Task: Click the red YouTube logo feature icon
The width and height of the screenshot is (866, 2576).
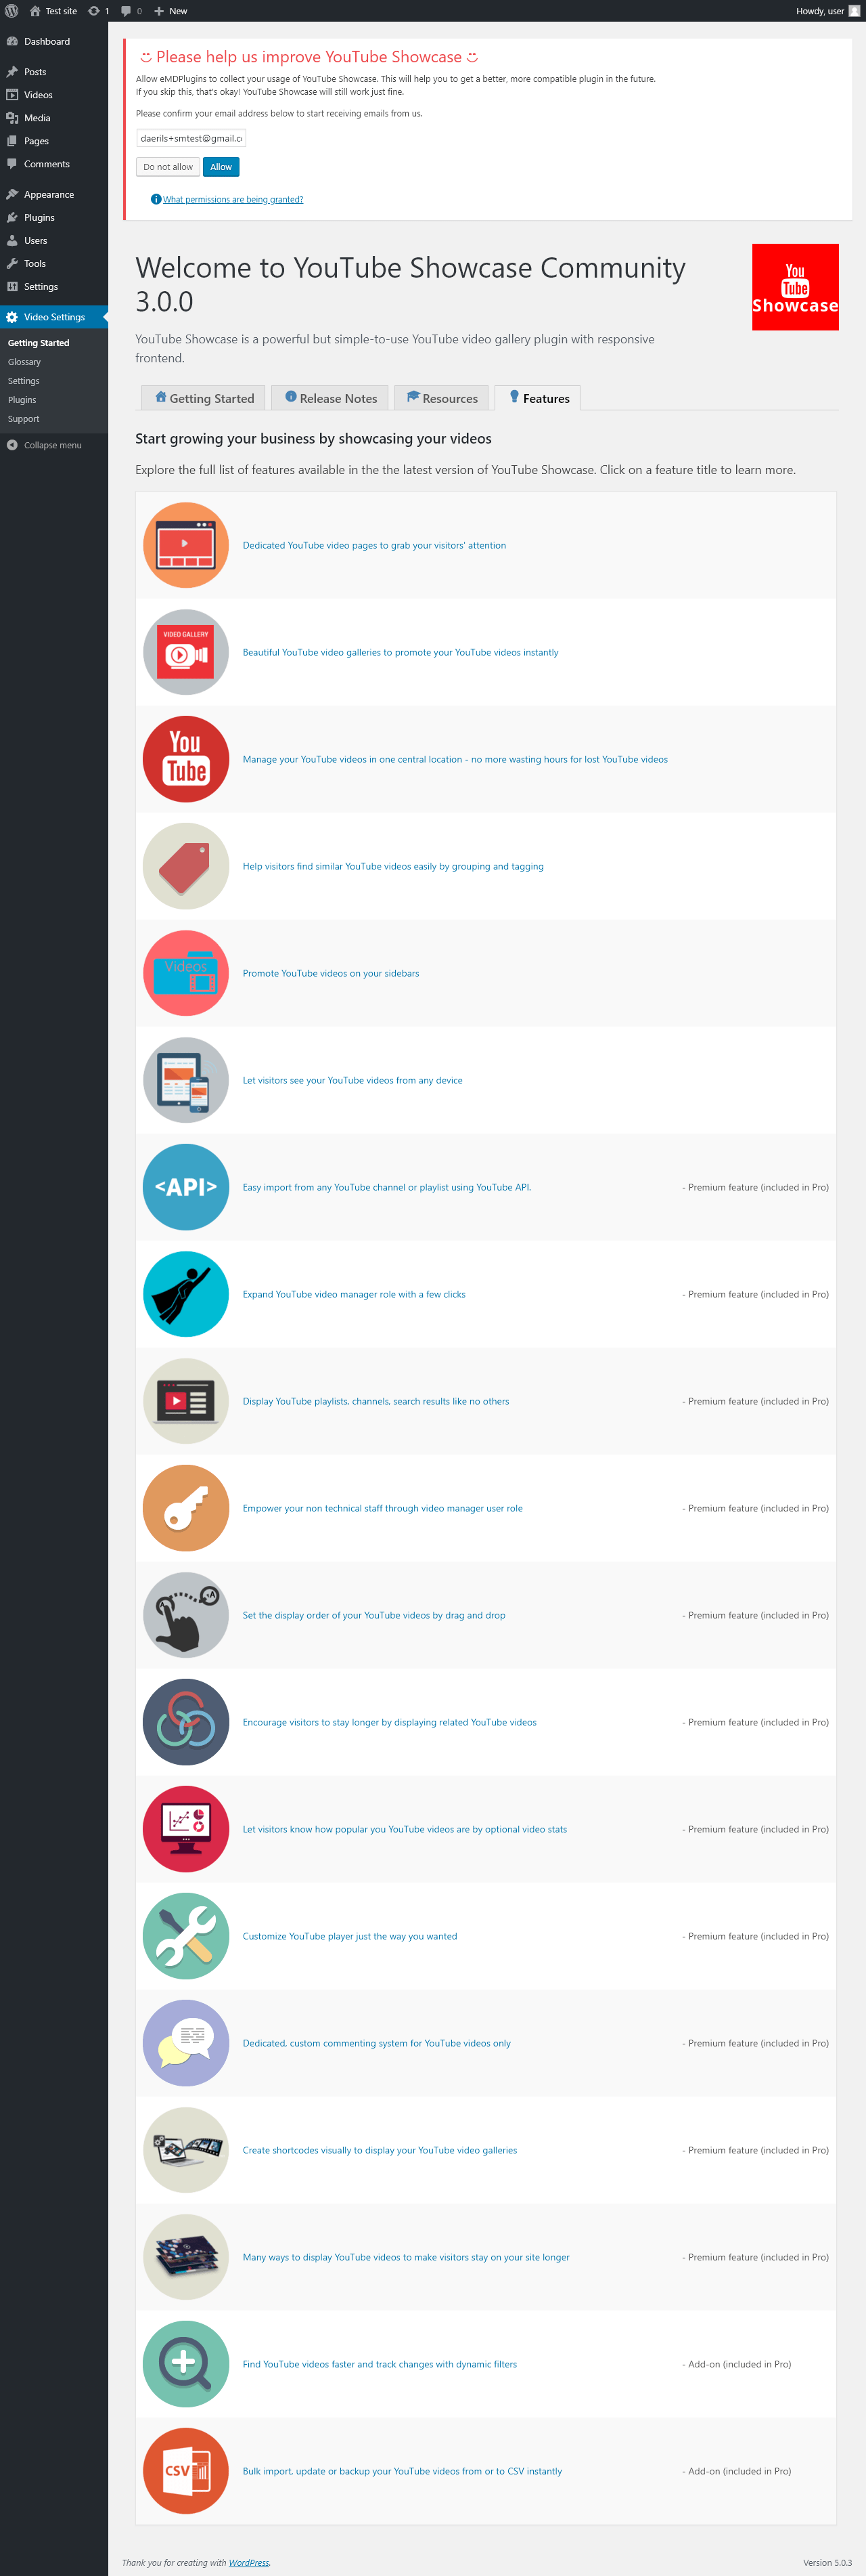Action: tap(186, 759)
